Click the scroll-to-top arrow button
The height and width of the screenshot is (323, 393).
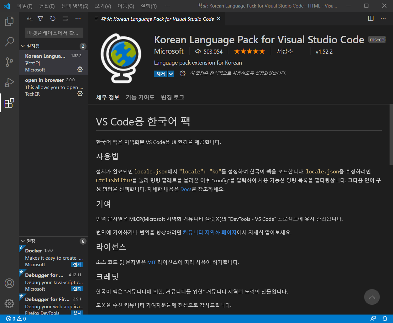[x=372, y=297]
